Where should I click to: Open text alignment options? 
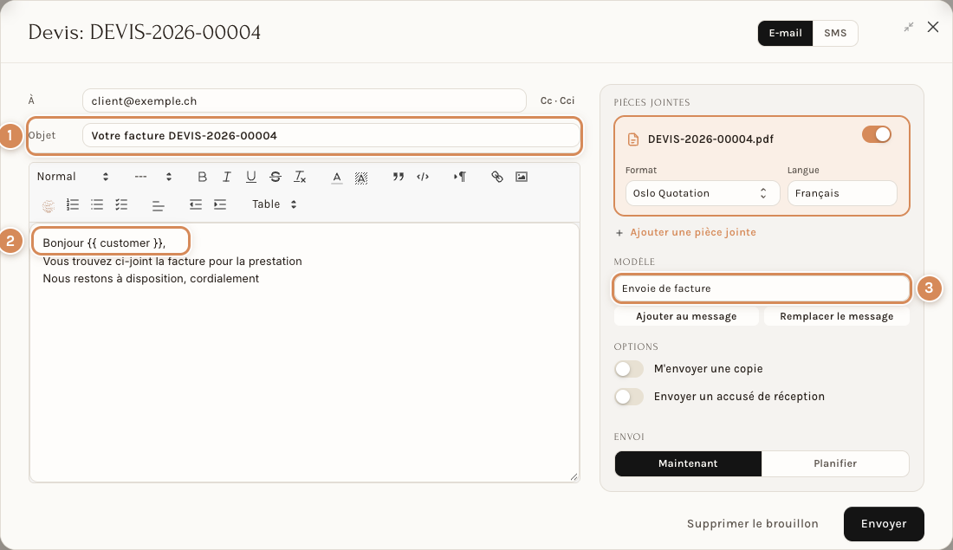pos(159,204)
